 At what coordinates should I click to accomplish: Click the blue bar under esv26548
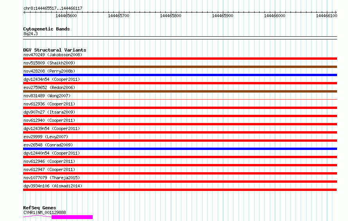(180, 149)
